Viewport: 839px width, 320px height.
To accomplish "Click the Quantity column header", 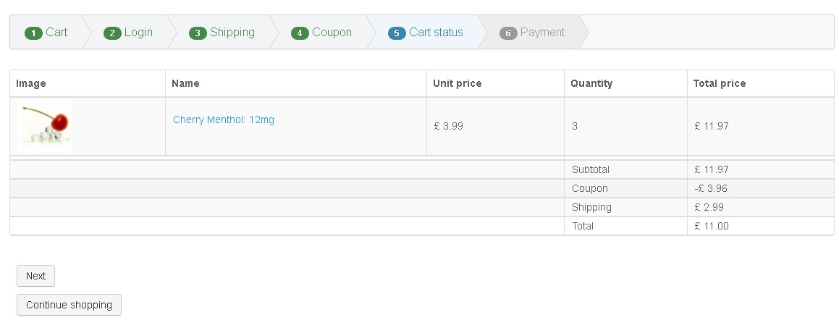I will [591, 83].
